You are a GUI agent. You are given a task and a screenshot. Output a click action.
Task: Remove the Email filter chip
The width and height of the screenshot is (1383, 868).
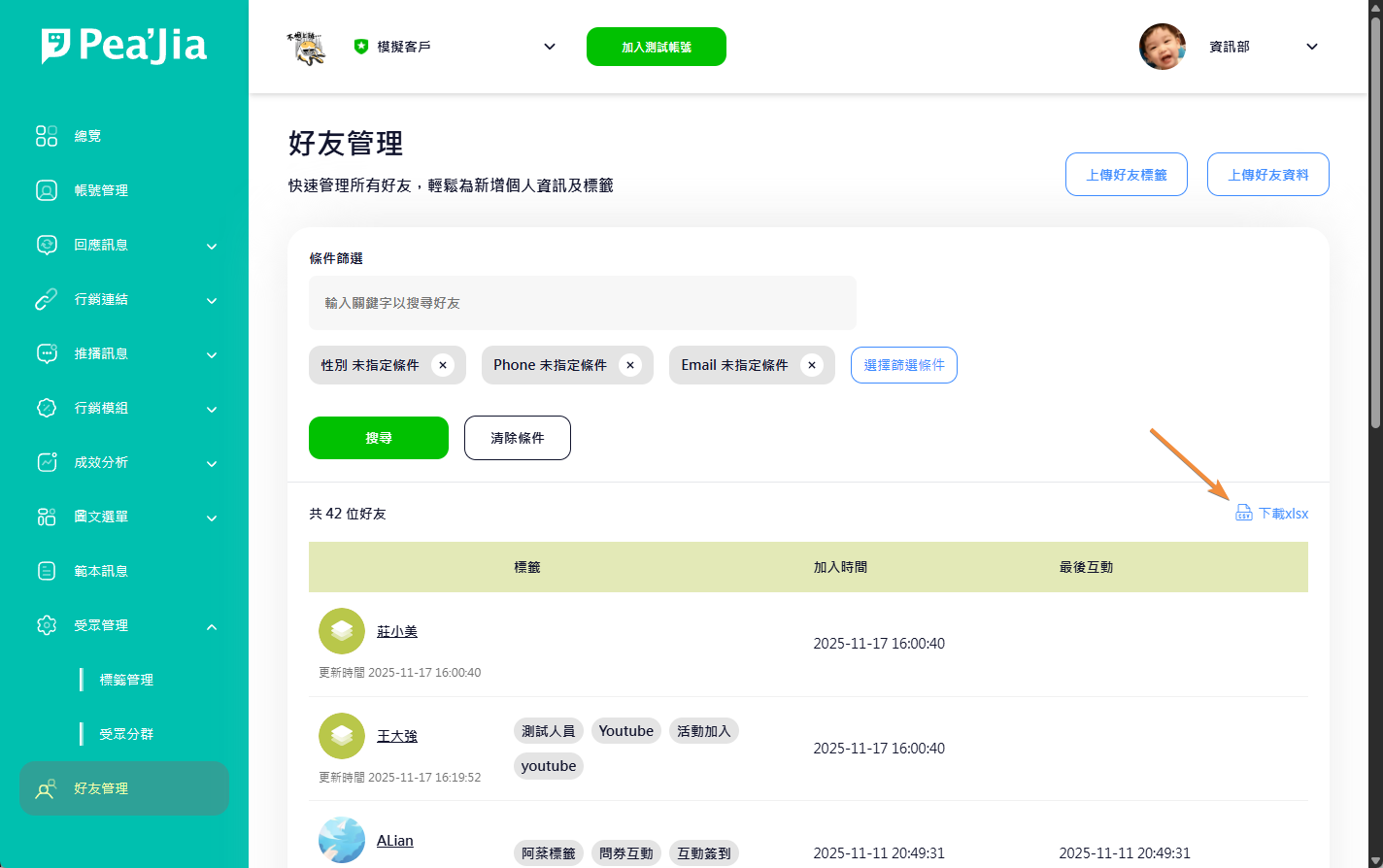[812, 365]
